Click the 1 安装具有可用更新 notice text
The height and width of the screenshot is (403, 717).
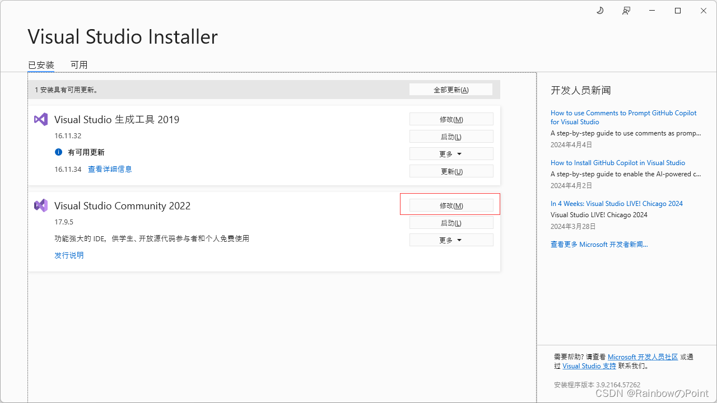click(x=67, y=90)
